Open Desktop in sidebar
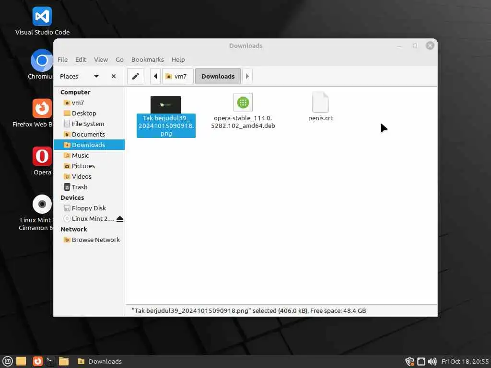 (89, 113)
